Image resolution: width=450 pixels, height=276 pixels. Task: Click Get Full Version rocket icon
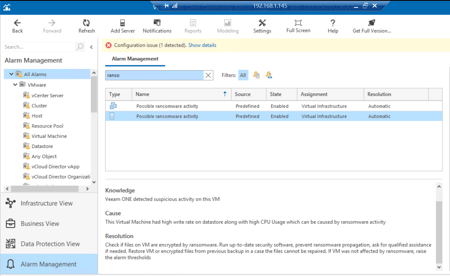372,23
